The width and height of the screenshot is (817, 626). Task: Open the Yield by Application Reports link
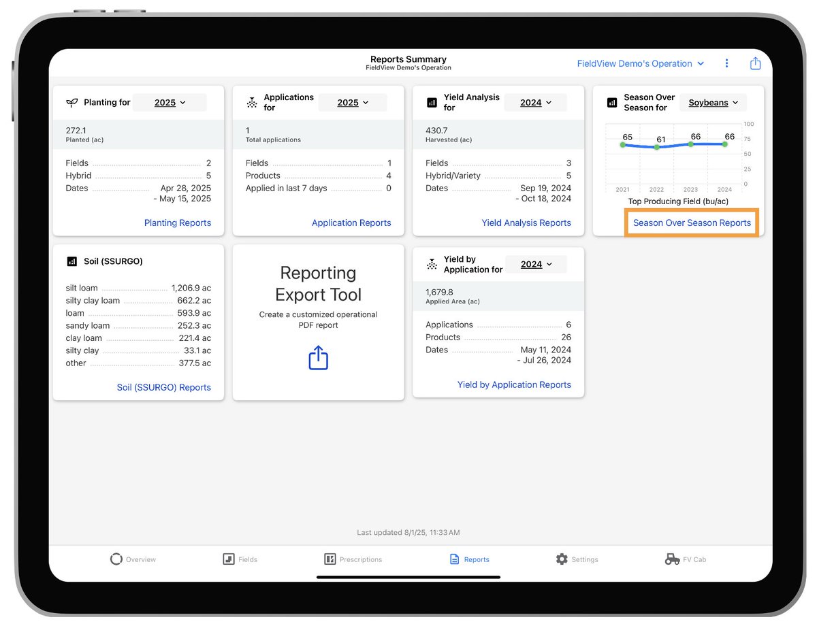click(514, 385)
